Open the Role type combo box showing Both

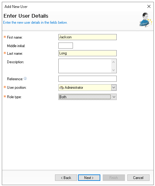pos(88,97)
